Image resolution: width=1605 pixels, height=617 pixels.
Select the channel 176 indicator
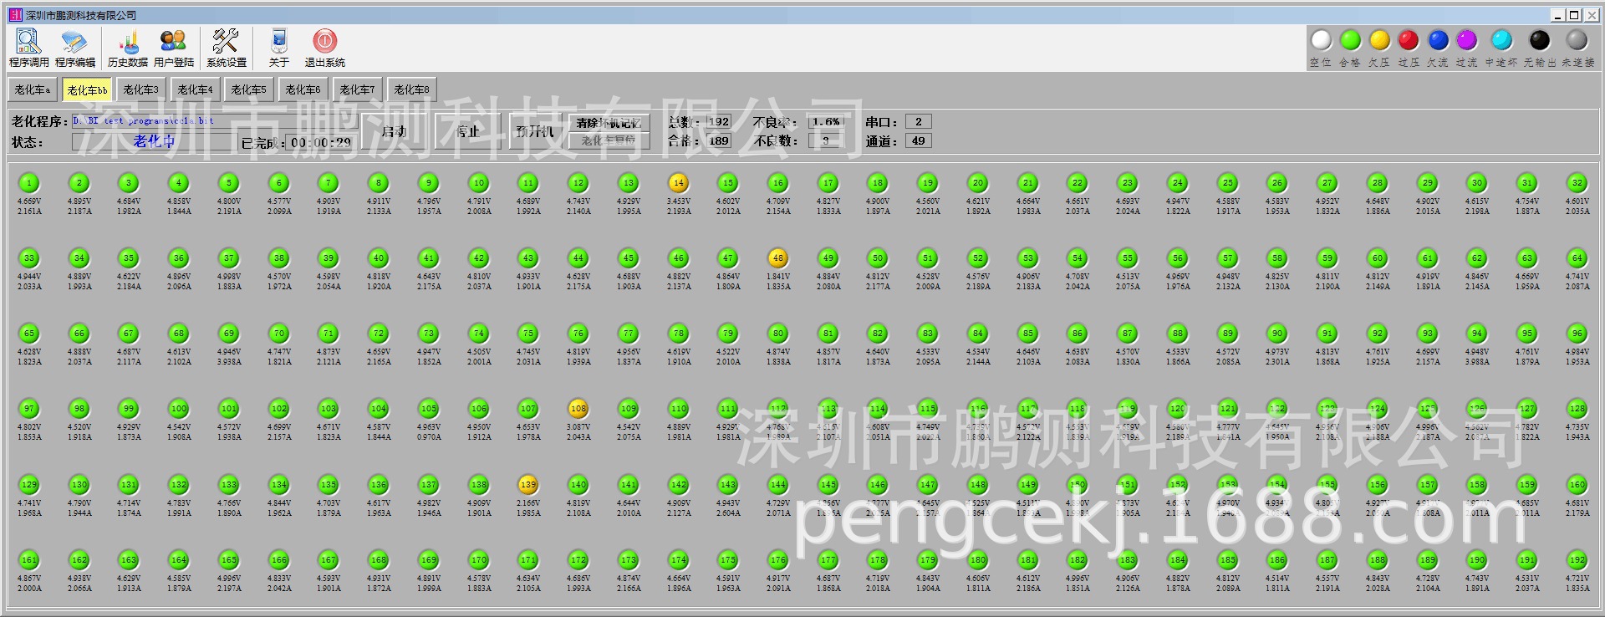778,559
